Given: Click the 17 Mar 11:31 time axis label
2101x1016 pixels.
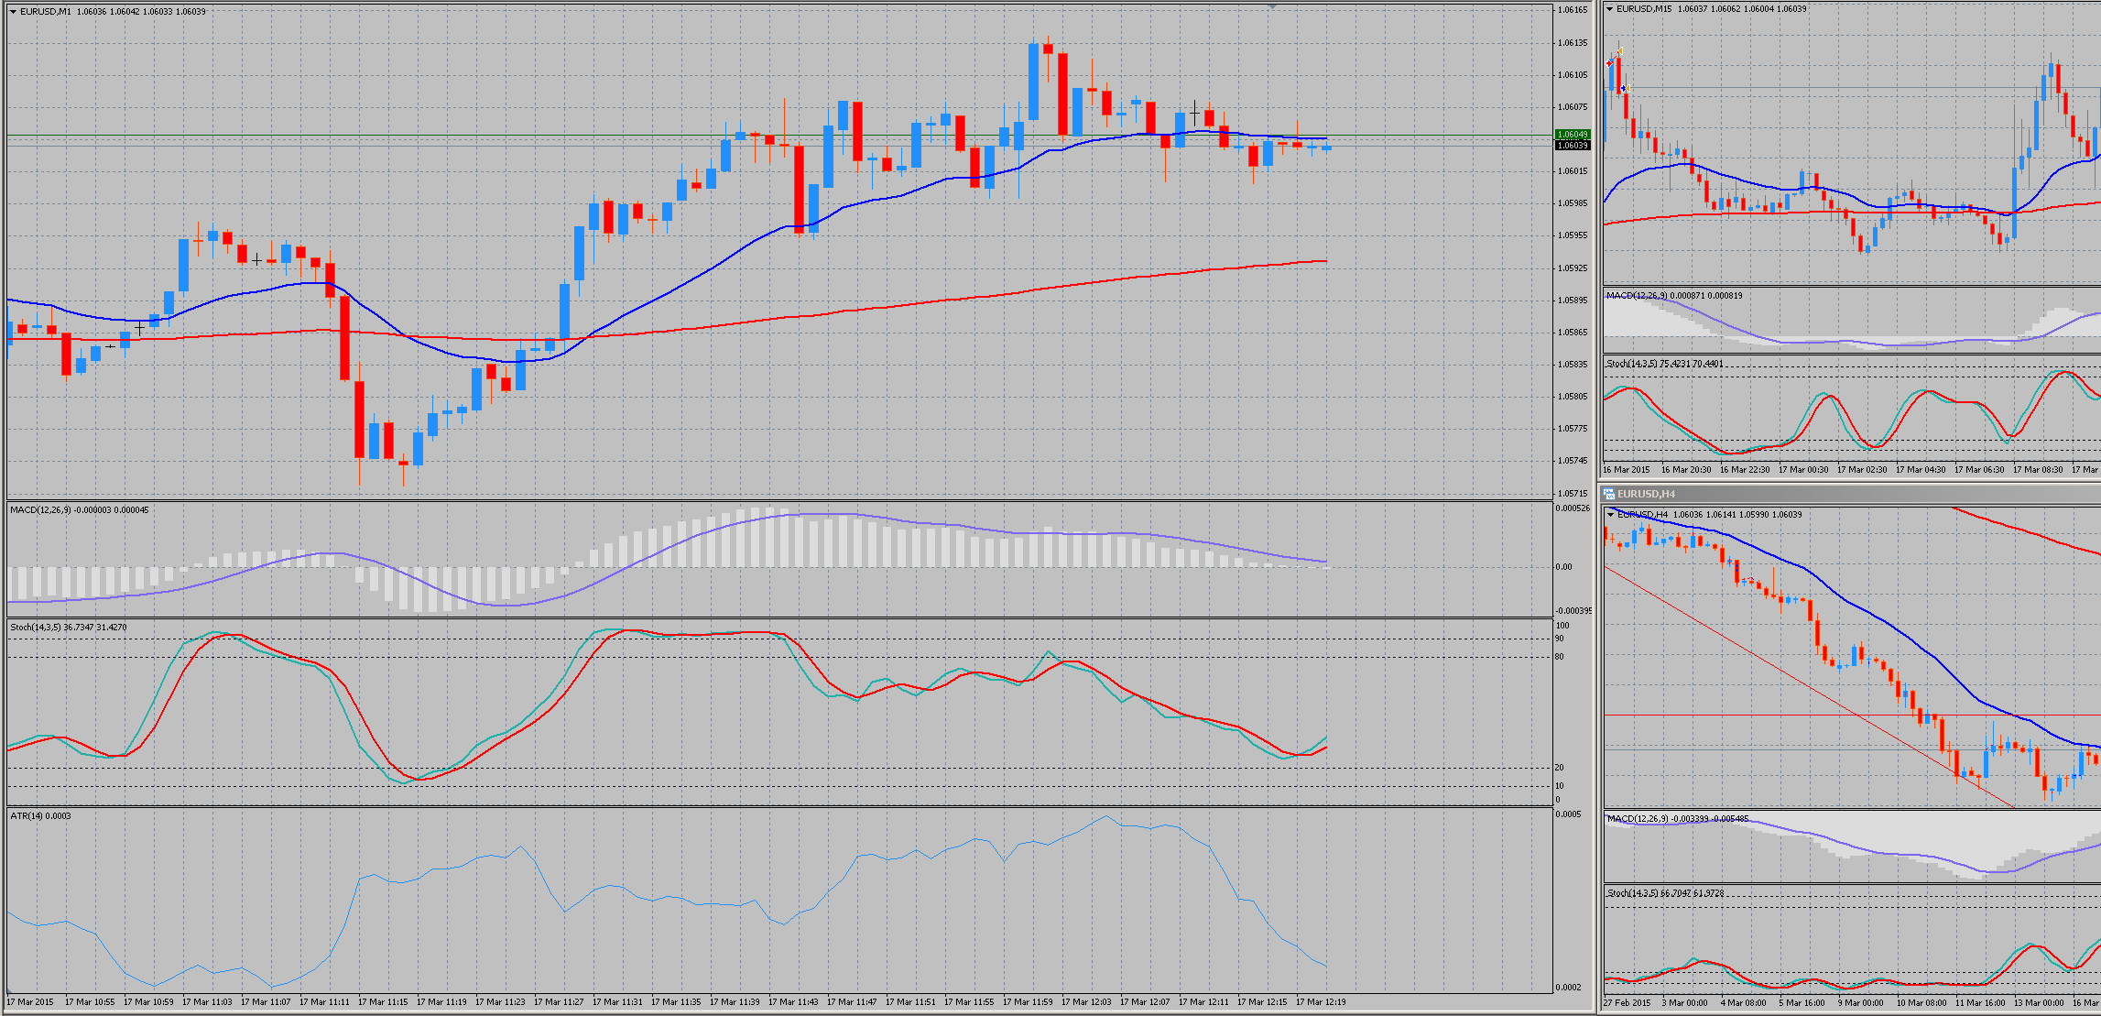Looking at the screenshot, I should [616, 1002].
